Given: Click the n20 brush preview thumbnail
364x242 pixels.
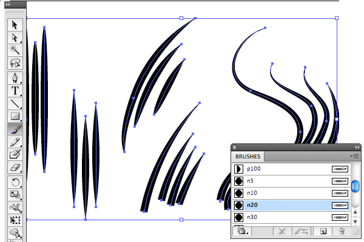Looking at the screenshot, I should [238, 205].
